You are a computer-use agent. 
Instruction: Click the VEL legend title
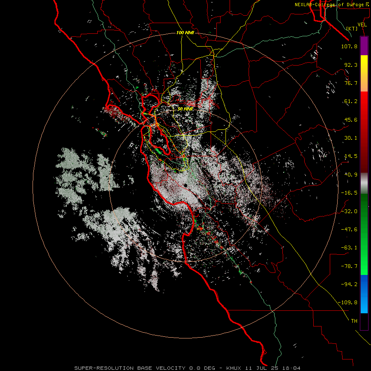[x=362, y=25]
